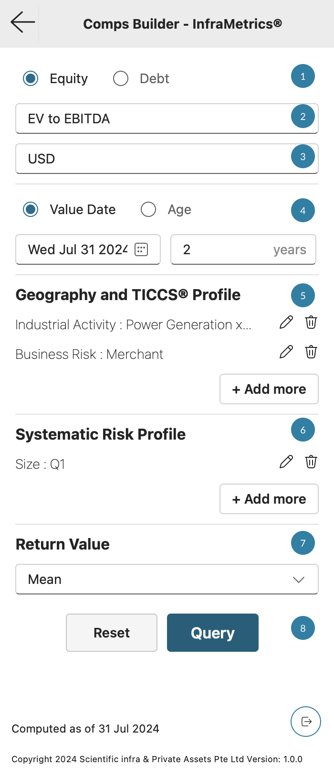Open the USD currency dropdown
Image resolution: width=334 pixels, height=777 pixels.
(153, 159)
